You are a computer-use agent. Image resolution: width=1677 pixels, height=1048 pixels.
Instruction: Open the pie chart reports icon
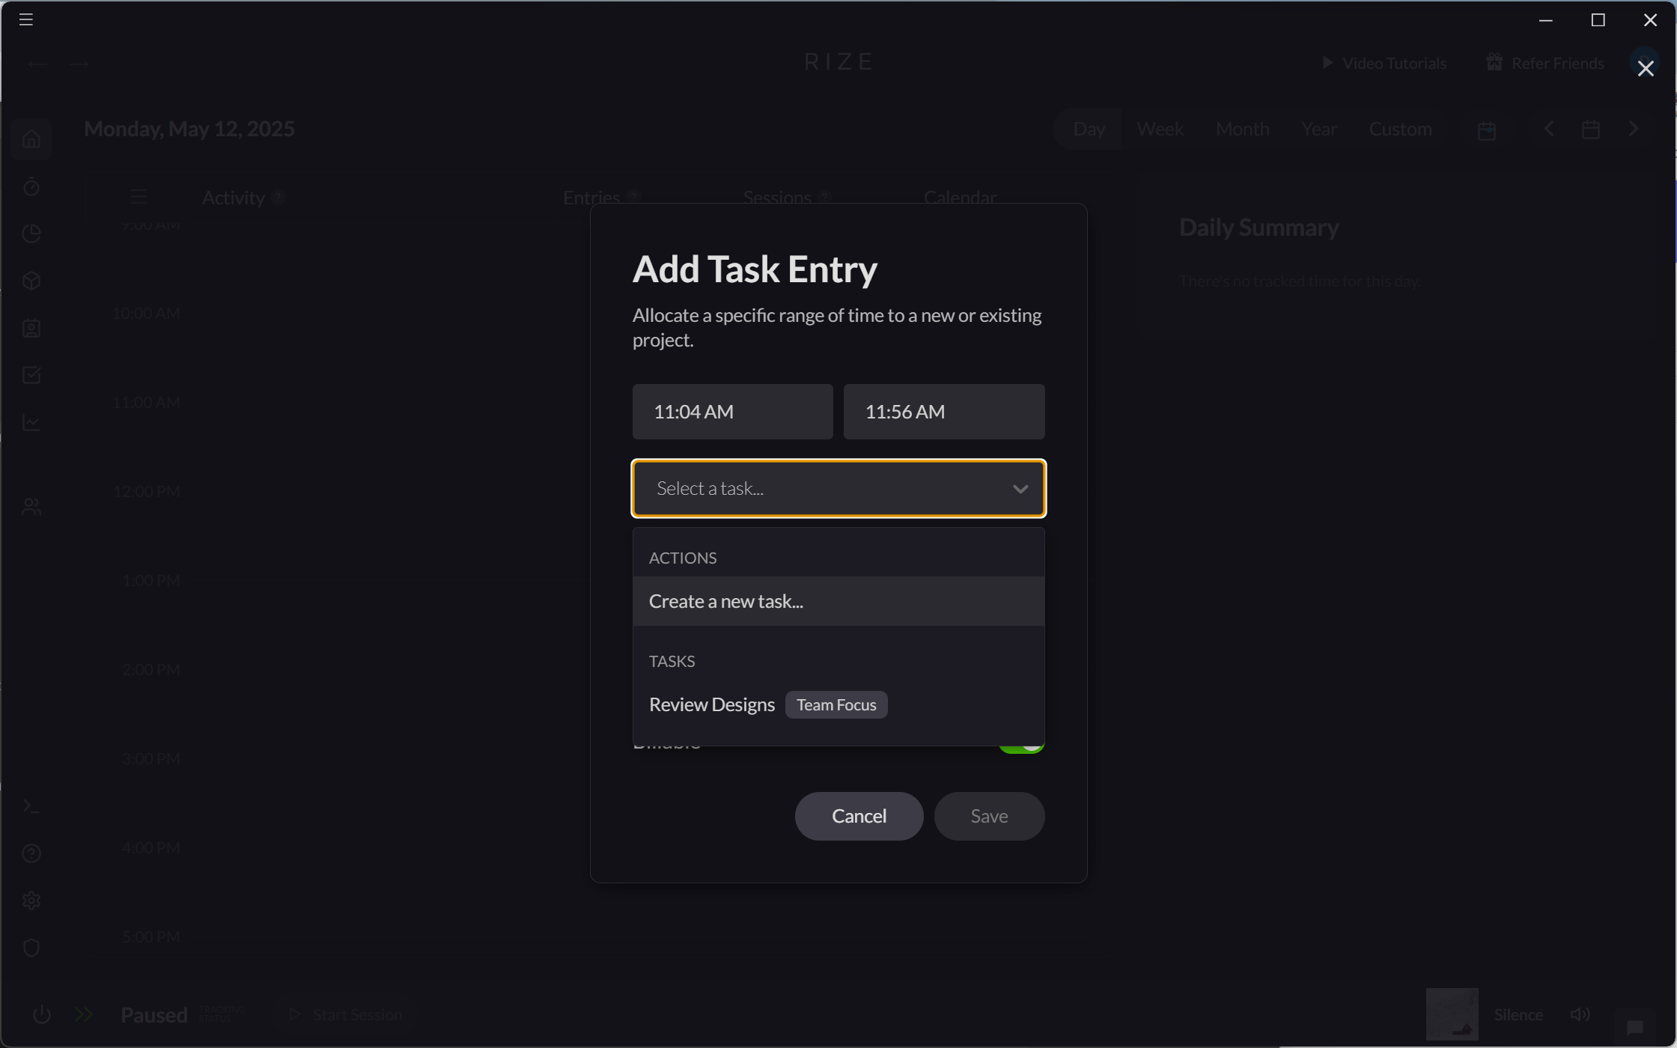31,234
